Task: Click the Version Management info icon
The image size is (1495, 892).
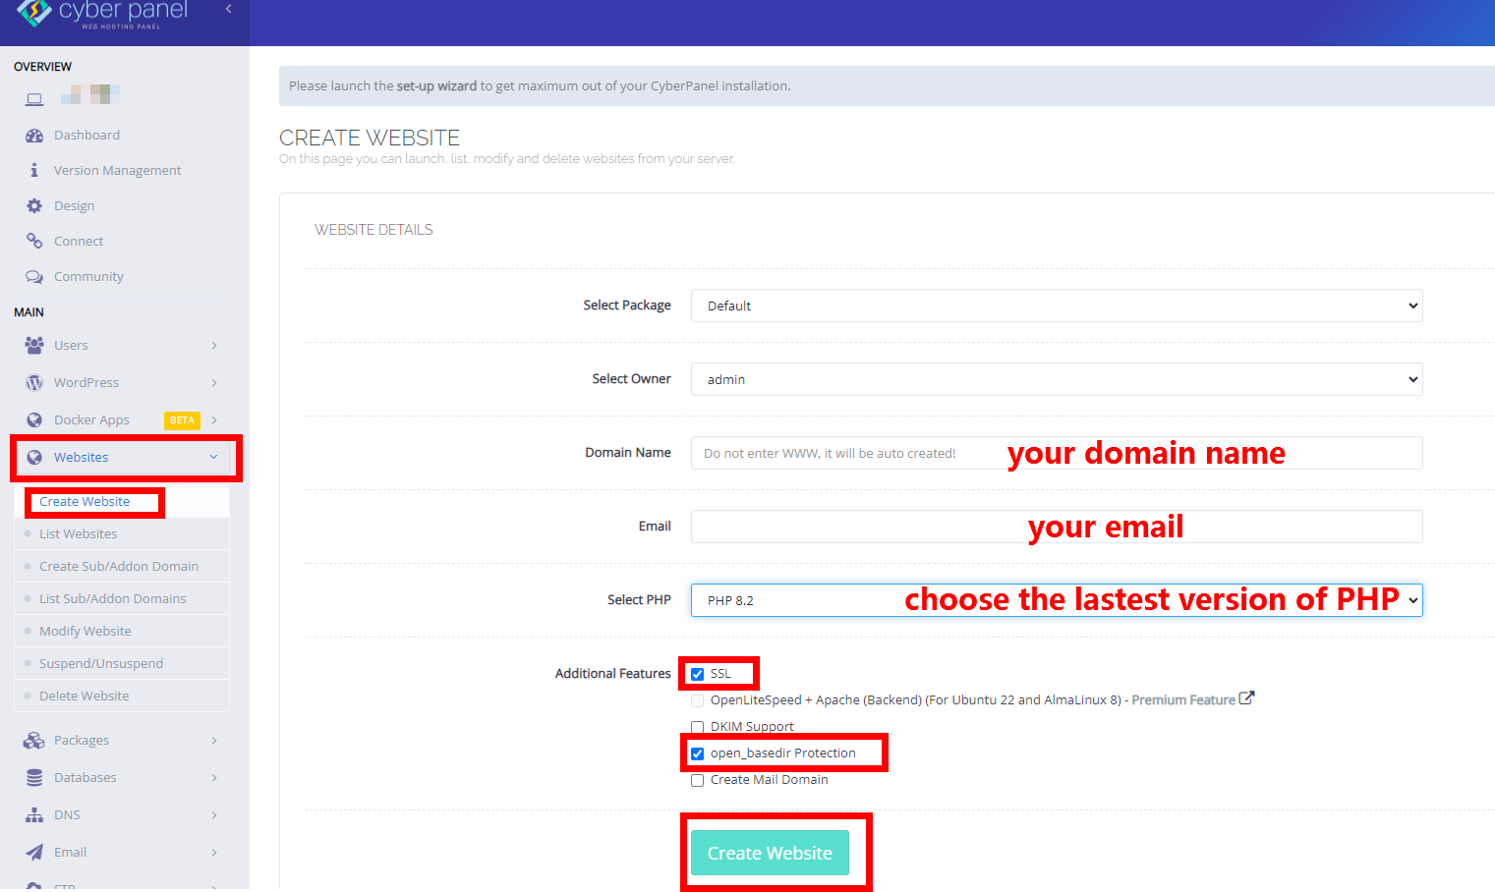Action: [x=34, y=171]
